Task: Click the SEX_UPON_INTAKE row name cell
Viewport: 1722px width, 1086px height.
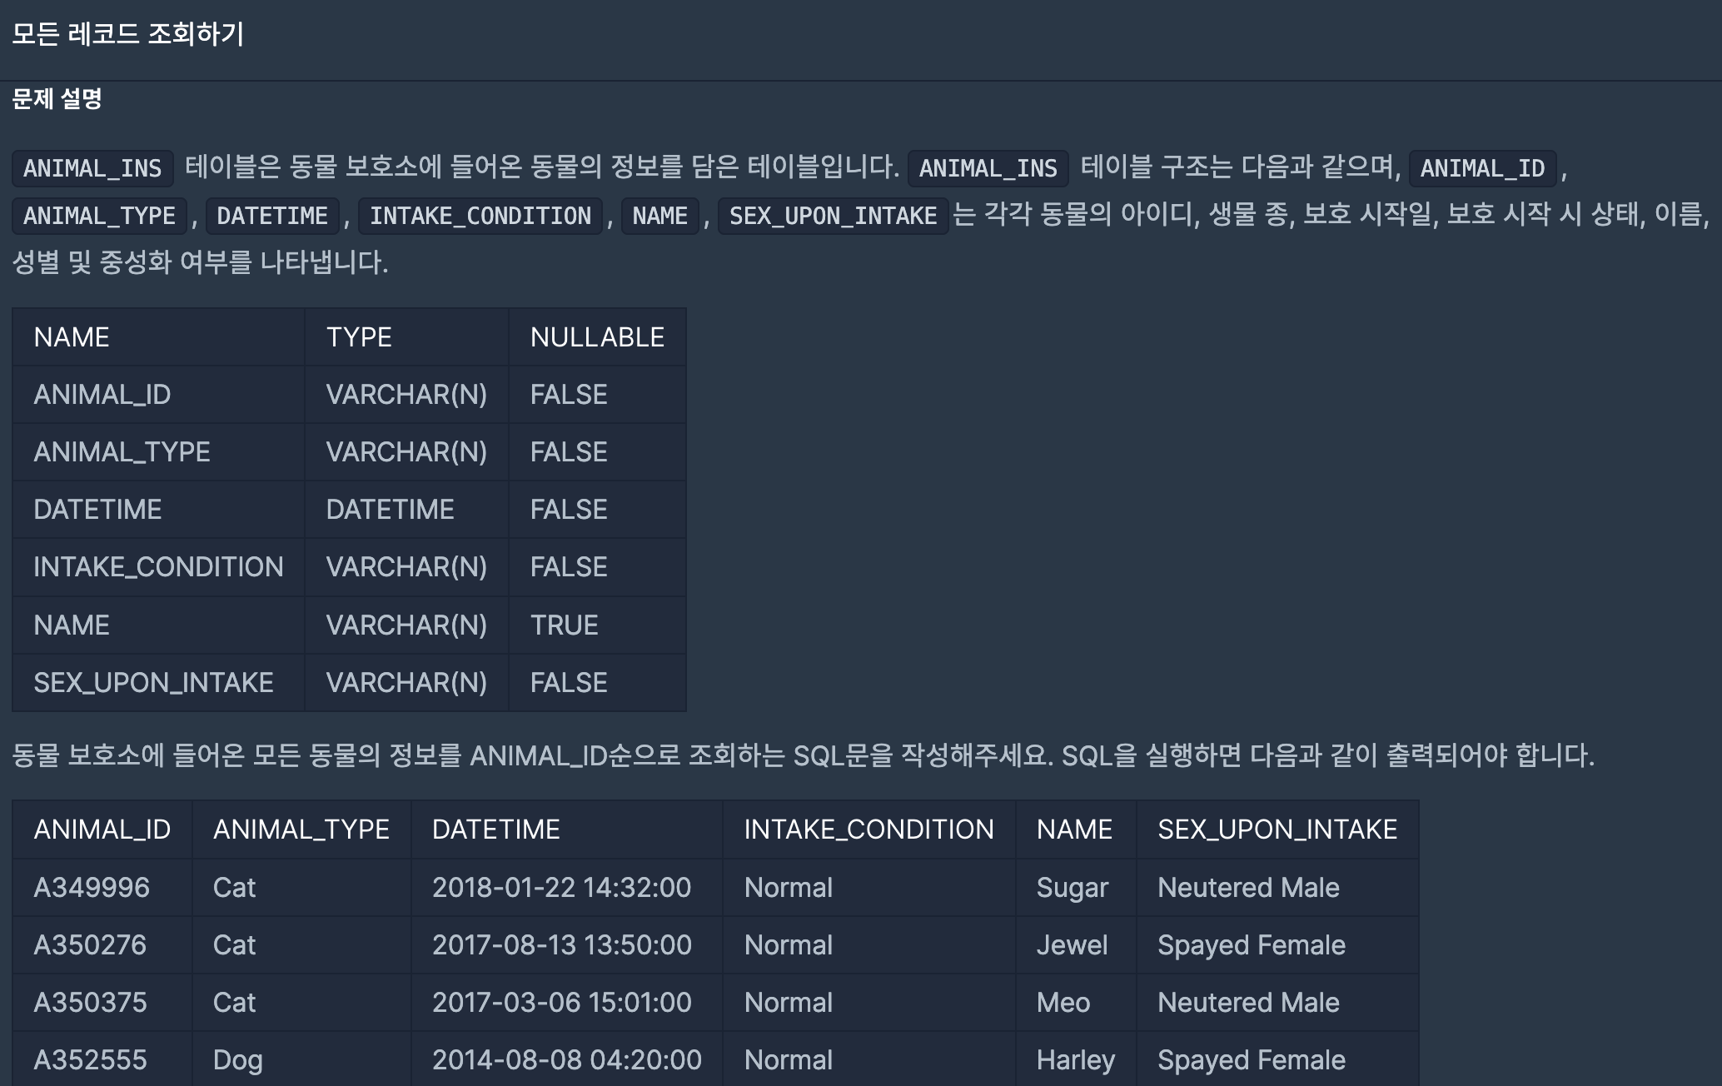Action: pyautogui.click(x=153, y=683)
